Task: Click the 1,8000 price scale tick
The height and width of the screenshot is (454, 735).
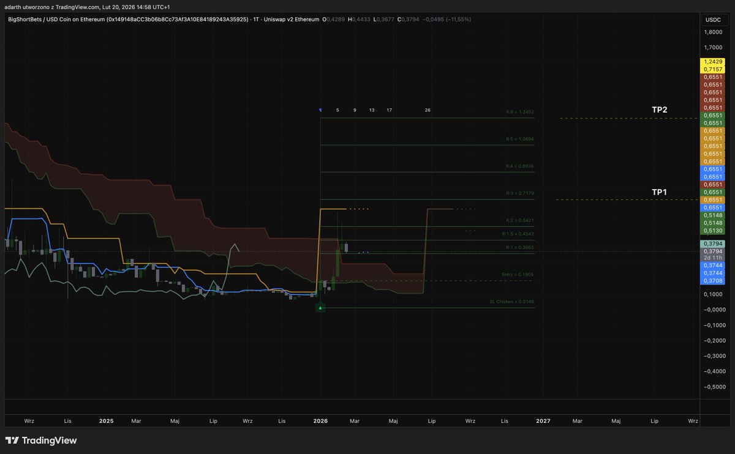Action: pyautogui.click(x=712, y=32)
